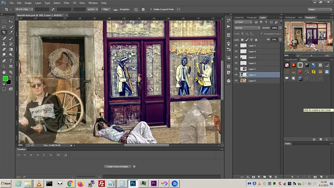The height and width of the screenshot is (188, 334).
Task: Toggle visibility of Layer 0
Action: click(236, 81)
